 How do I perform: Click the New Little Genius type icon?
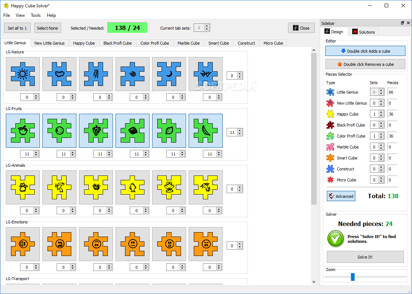coord(330,103)
